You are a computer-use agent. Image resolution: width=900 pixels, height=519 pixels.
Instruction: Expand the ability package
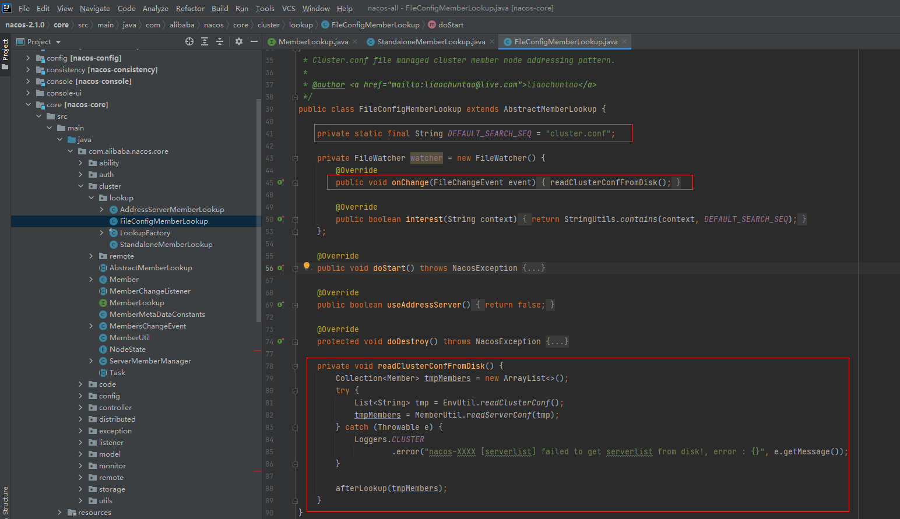pos(80,163)
